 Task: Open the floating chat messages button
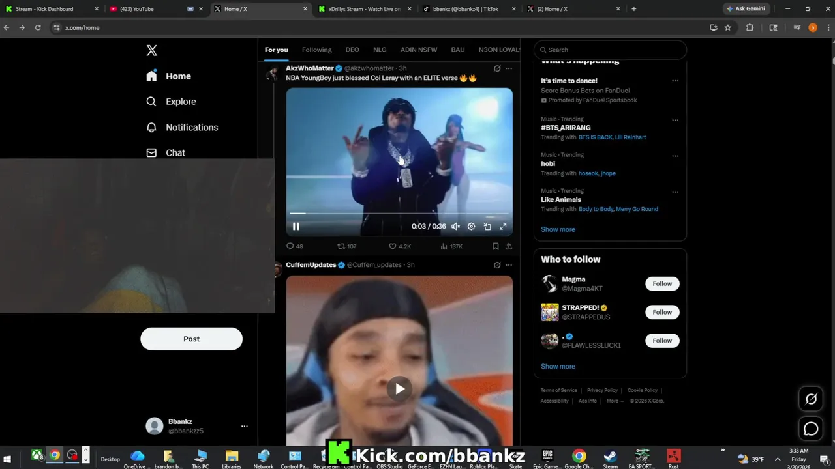pos(811,429)
